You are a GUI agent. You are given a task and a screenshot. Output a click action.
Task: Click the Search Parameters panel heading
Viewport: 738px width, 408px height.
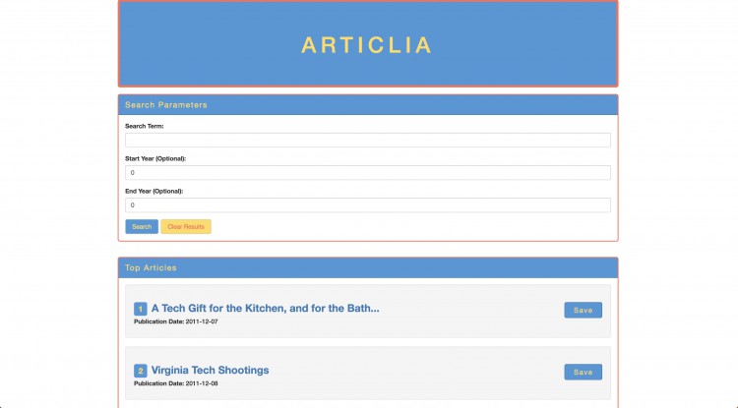click(165, 105)
